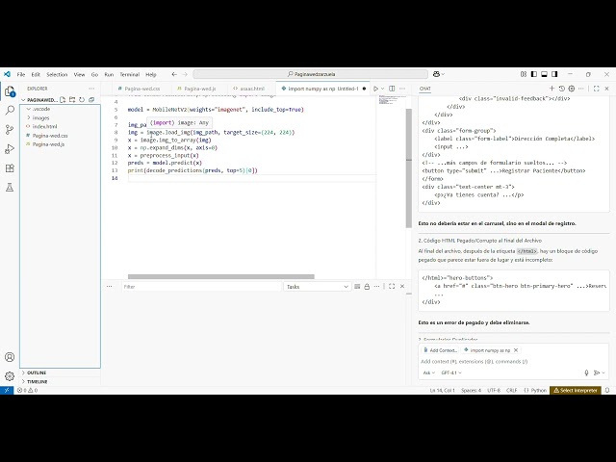Open the Testing flask view
The height and width of the screenshot is (462, 616).
coord(10,188)
